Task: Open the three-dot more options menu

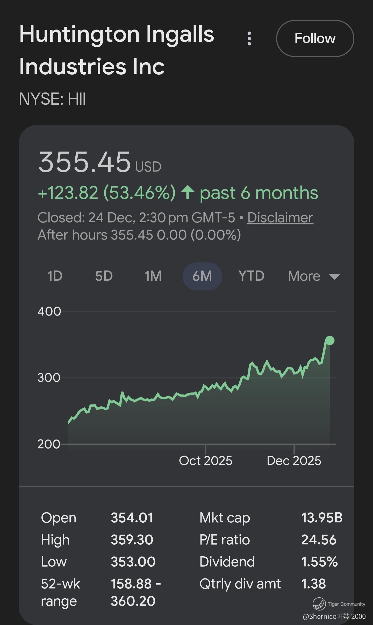Action: (249, 39)
